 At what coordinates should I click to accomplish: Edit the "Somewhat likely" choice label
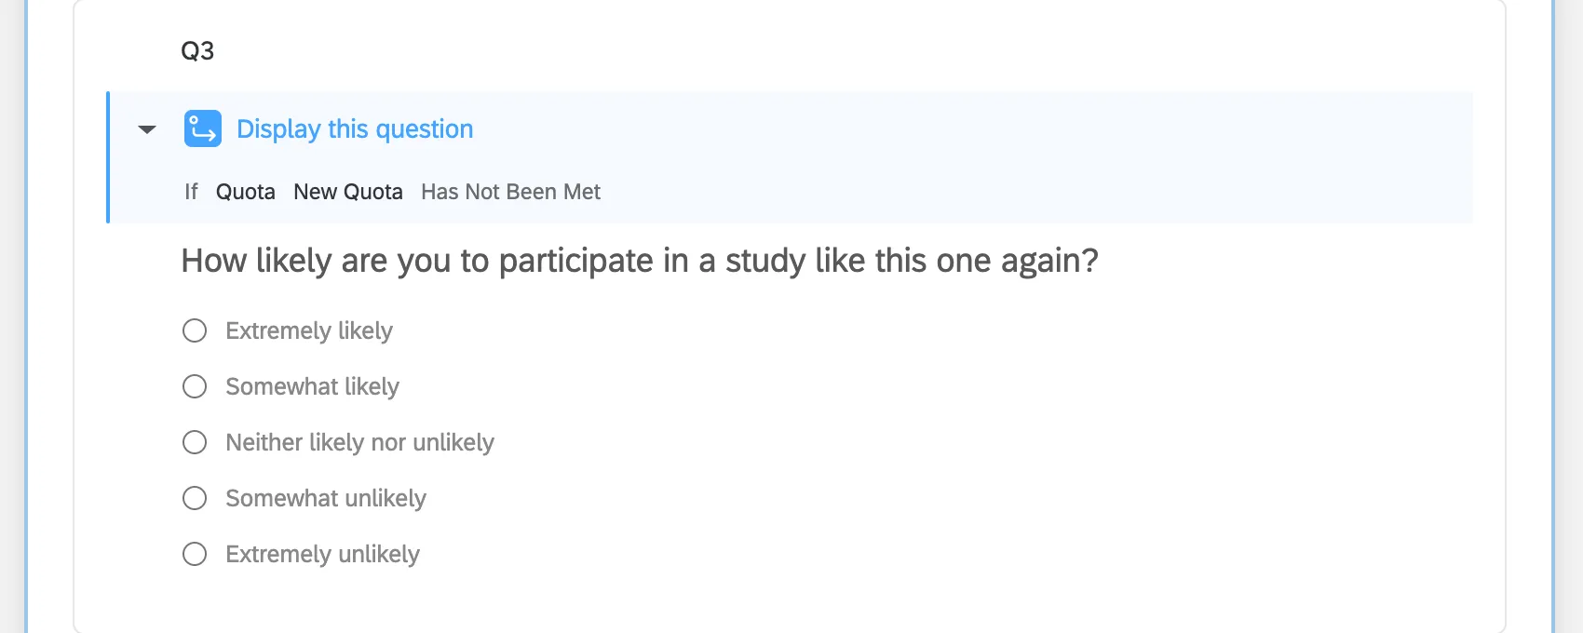click(313, 386)
